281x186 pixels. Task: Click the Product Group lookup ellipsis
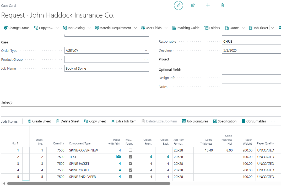point(146,59)
